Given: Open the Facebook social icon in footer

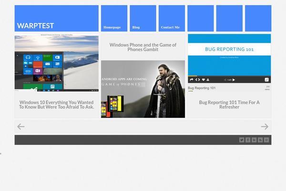Looking at the screenshot, I should pos(248,140).
